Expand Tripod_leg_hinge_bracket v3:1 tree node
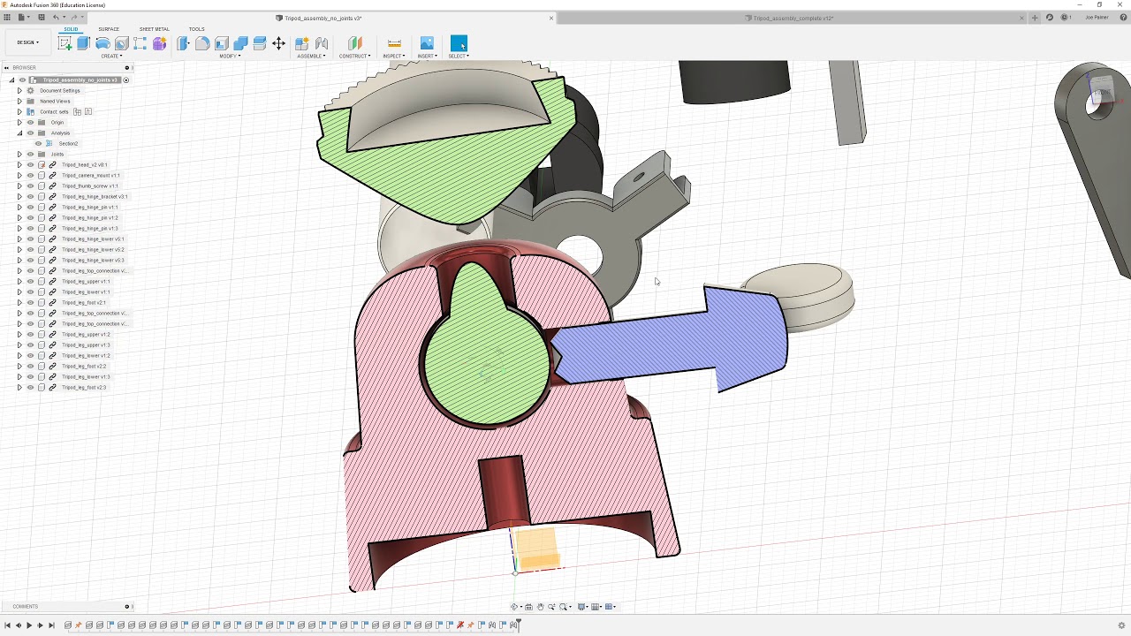Viewport: 1131px width, 636px height. [19, 196]
